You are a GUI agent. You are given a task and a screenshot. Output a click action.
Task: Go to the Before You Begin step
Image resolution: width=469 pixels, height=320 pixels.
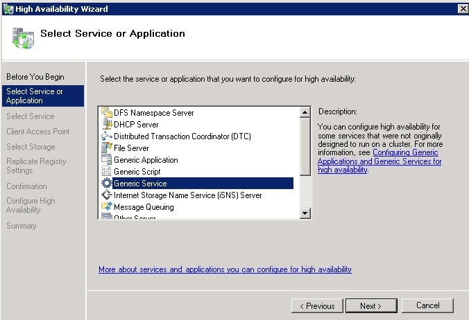tap(35, 76)
